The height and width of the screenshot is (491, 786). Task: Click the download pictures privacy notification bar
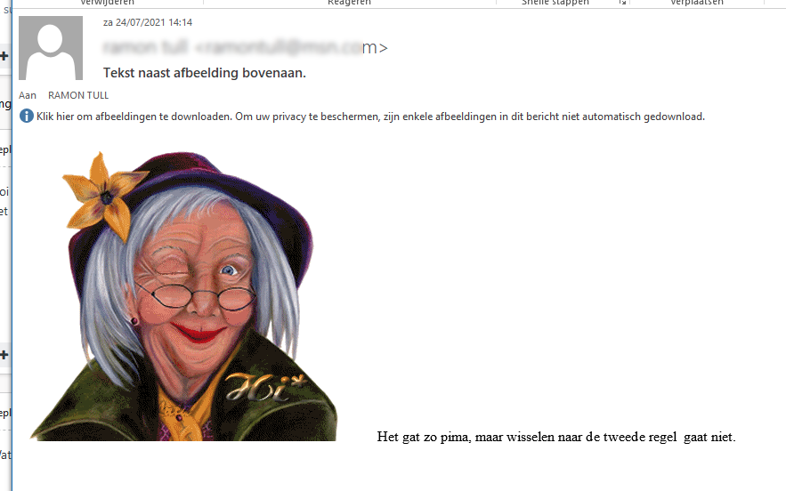[362, 117]
